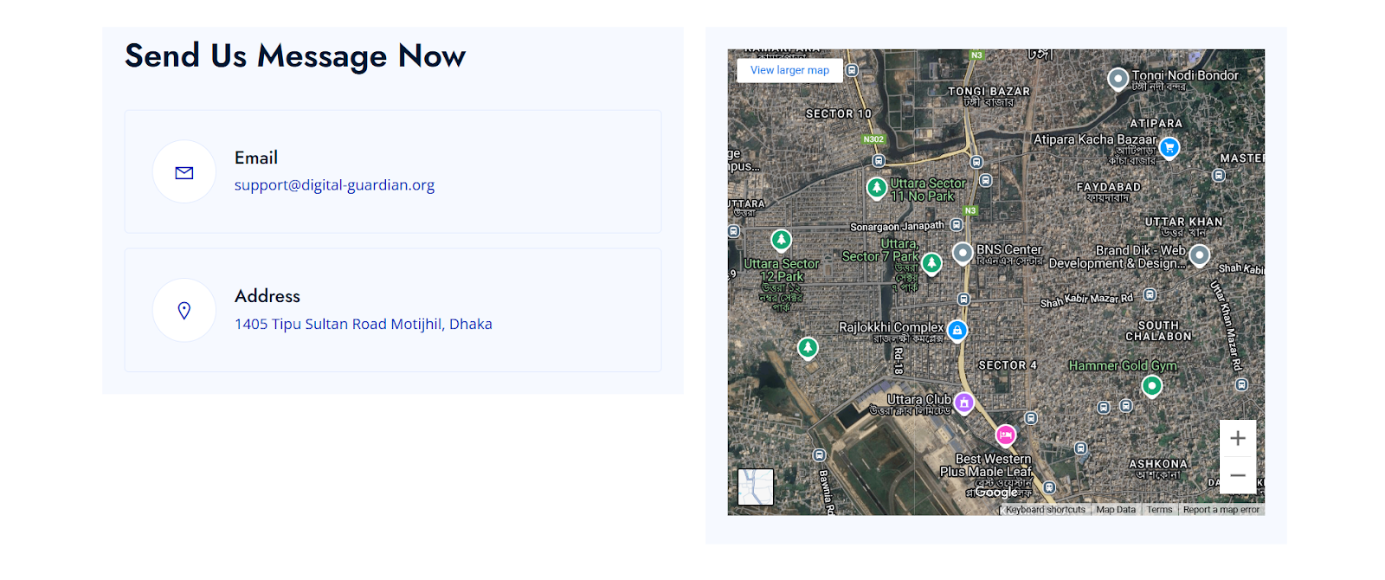The height and width of the screenshot is (580, 1385).
Task: Select Hammer Gold Gym pin
Action: click(x=1151, y=385)
